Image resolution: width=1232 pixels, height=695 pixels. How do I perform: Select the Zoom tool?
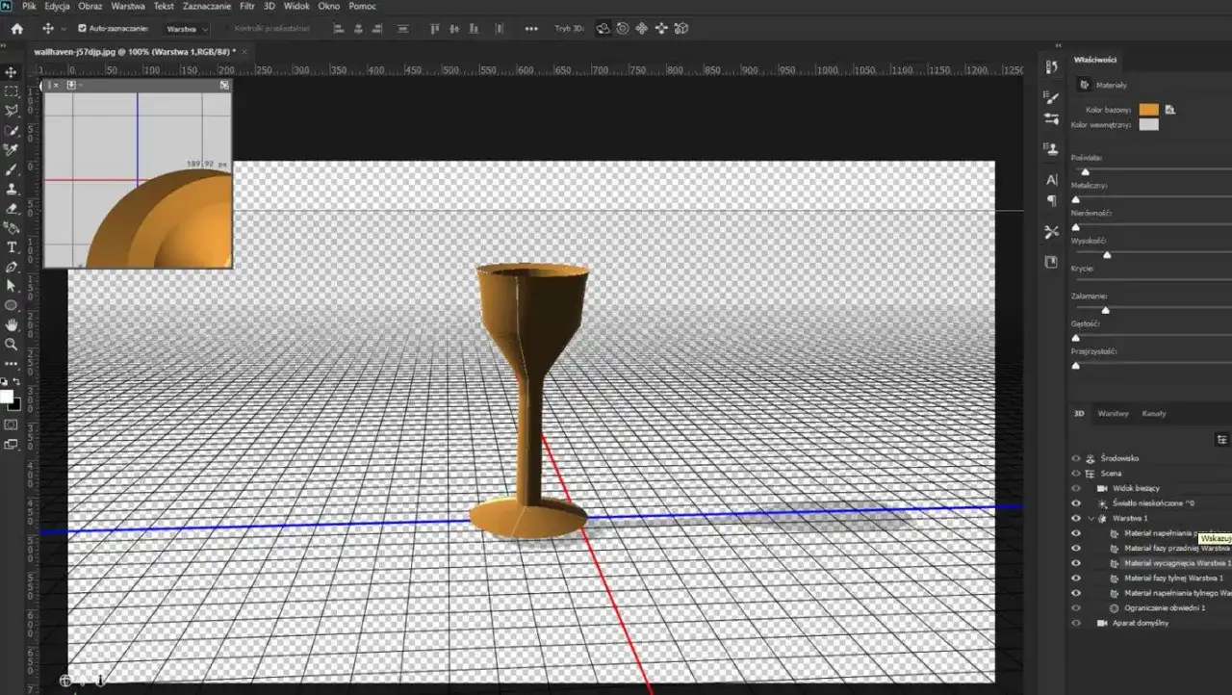[x=13, y=344]
